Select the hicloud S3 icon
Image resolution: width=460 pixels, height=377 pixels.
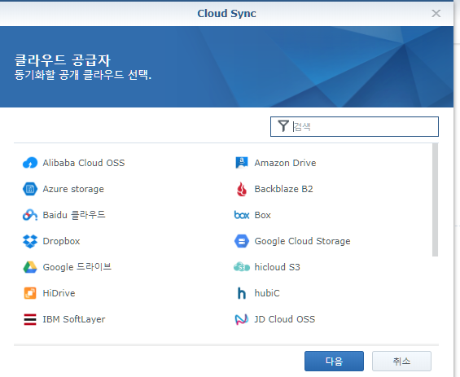[x=242, y=267]
